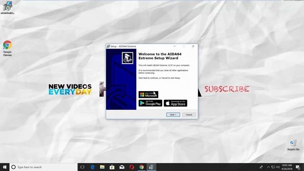Select the AIDA64 installer file on the desktop

coord(8,8)
